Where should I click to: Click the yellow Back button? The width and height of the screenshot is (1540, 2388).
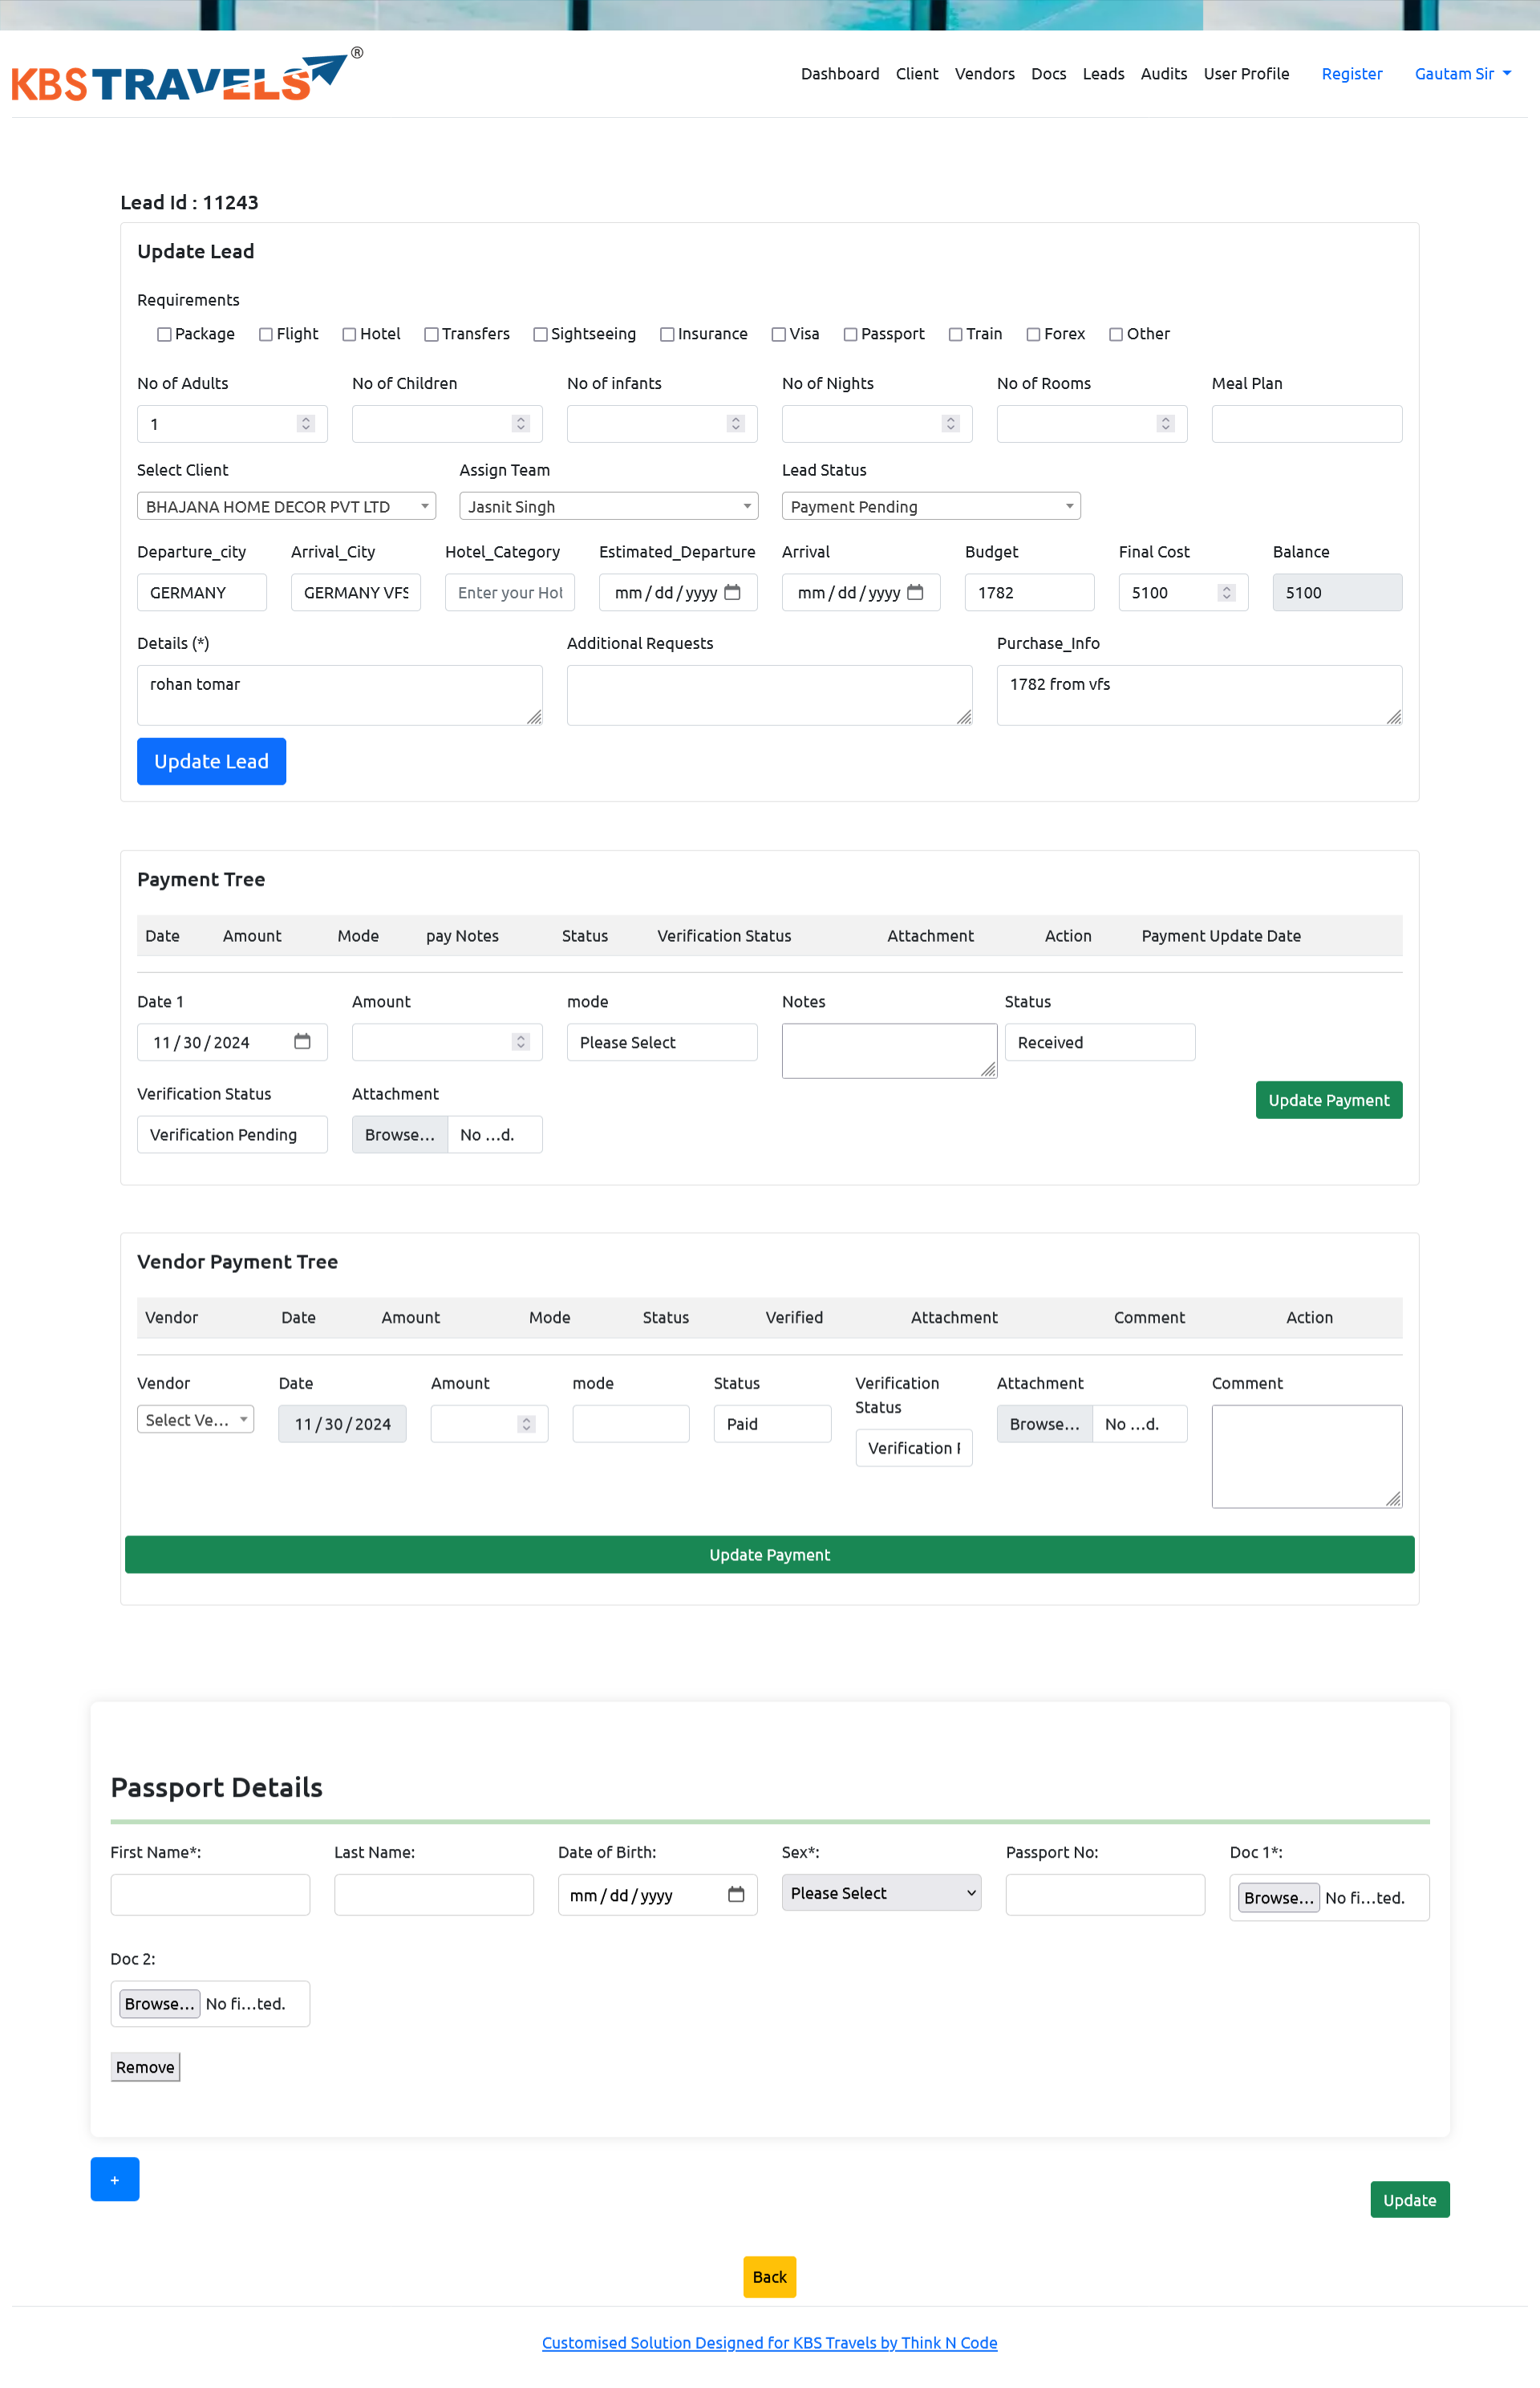tap(769, 2276)
